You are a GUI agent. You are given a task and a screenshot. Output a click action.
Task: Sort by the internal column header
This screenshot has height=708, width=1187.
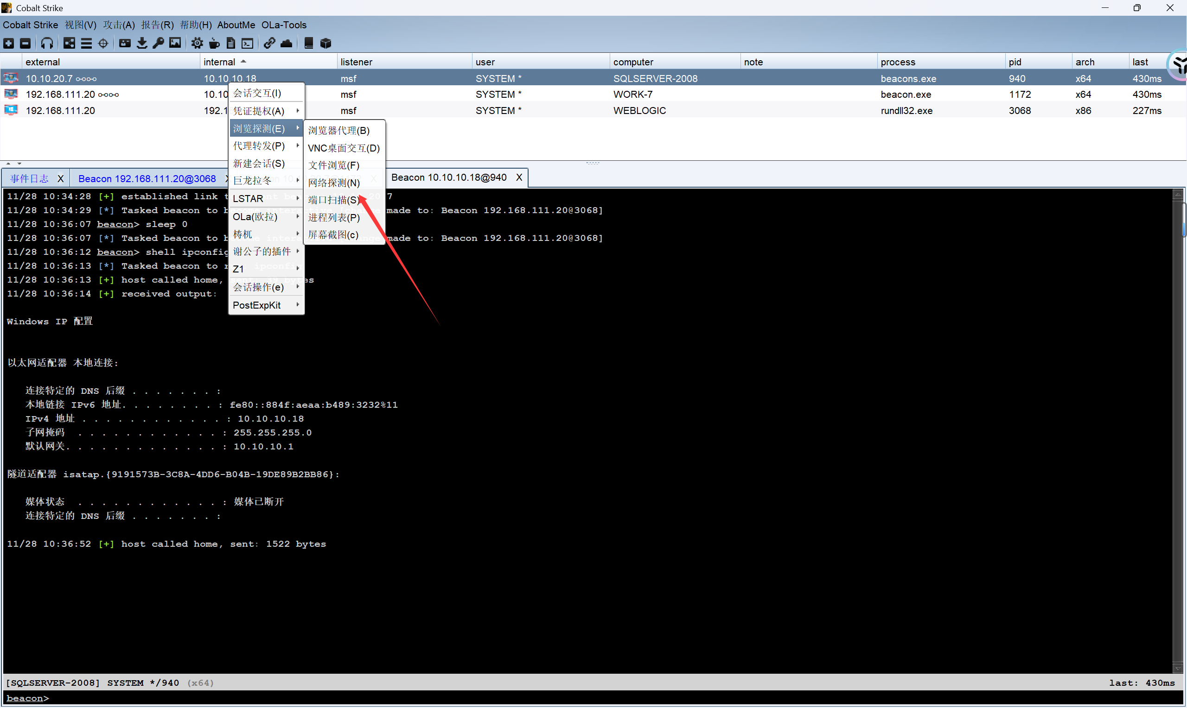[220, 62]
